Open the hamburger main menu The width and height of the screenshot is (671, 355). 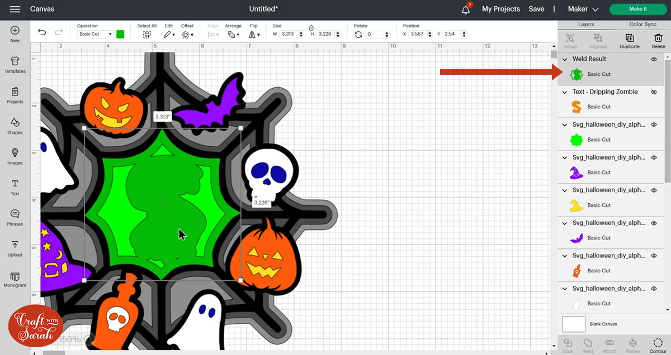point(15,9)
